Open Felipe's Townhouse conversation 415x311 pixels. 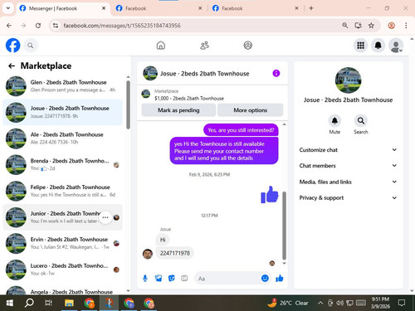(62, 191)
